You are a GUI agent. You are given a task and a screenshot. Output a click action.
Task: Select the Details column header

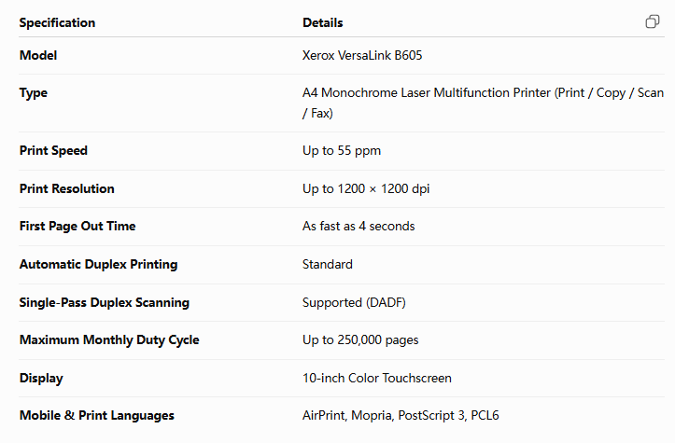click(x=323, y=22)
